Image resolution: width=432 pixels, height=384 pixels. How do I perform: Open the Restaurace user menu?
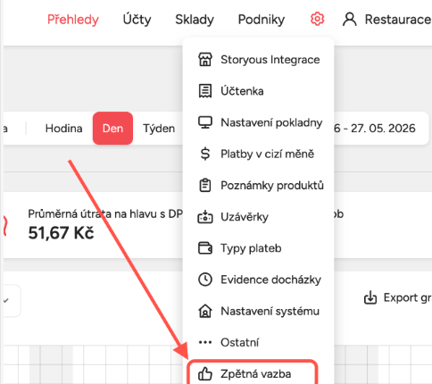pos(386,20)
